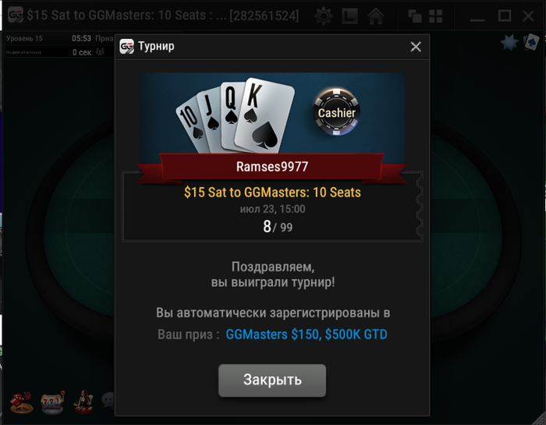Open GGMasters $150, $500K GTD prize link
This screenshot has height=425, width=546.
tap(307, 335)
